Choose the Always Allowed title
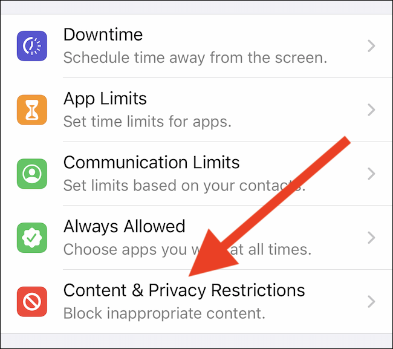Image resolution: width=393 pixels, height=349 pixels. click(x=125, y=227)
